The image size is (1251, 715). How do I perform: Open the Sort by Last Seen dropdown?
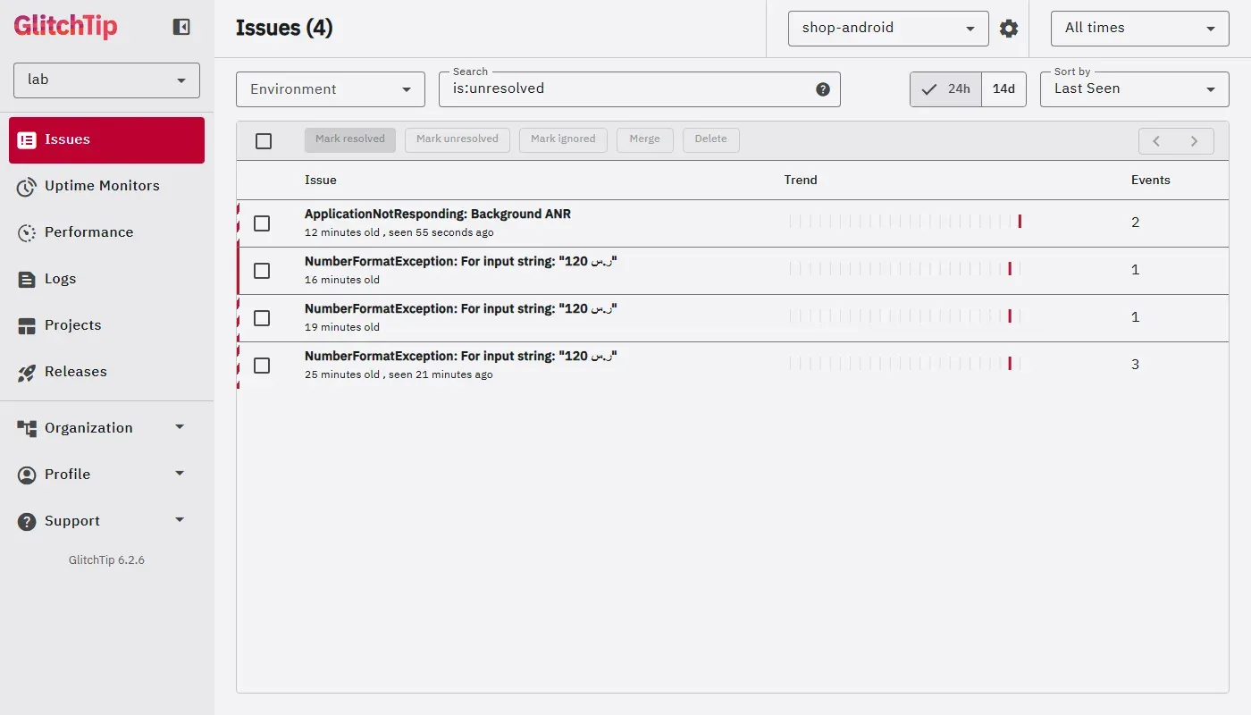point(1135,89)
